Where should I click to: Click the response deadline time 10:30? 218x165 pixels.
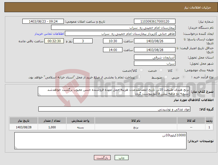(113, 41)
